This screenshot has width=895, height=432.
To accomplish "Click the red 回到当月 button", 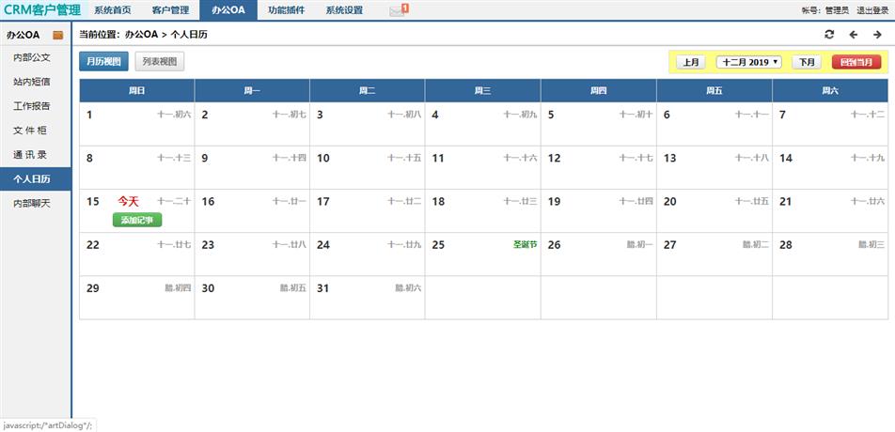I will coord(856,62).
